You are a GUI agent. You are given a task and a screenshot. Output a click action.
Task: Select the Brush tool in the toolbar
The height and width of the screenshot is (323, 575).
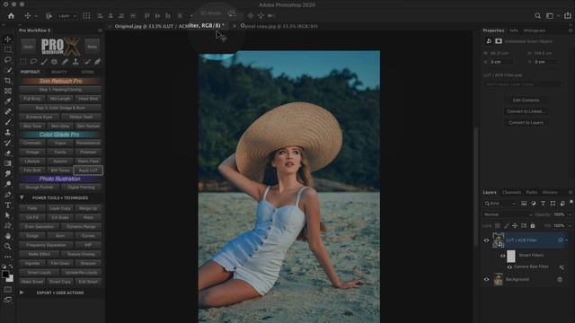pyautogui.click(x=8, y=122)
